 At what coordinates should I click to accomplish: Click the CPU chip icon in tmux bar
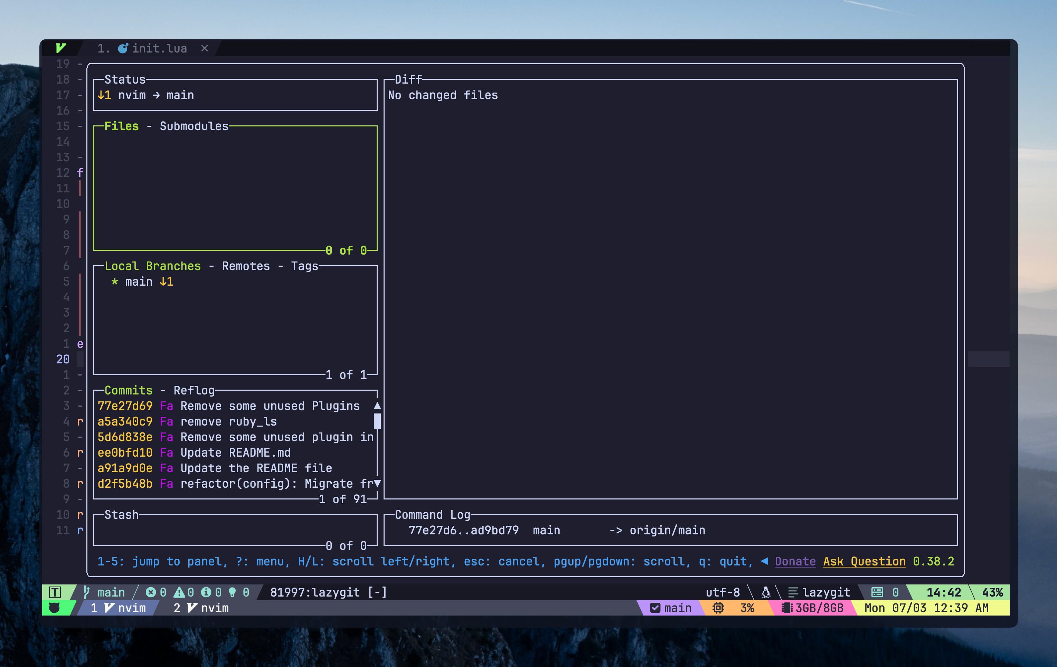pyautogui.click(x=718, y=608)
